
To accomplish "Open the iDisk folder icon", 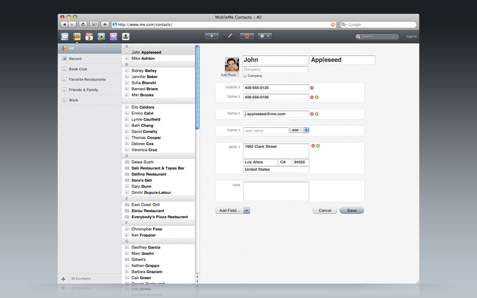I will click(x=114, y=37).
